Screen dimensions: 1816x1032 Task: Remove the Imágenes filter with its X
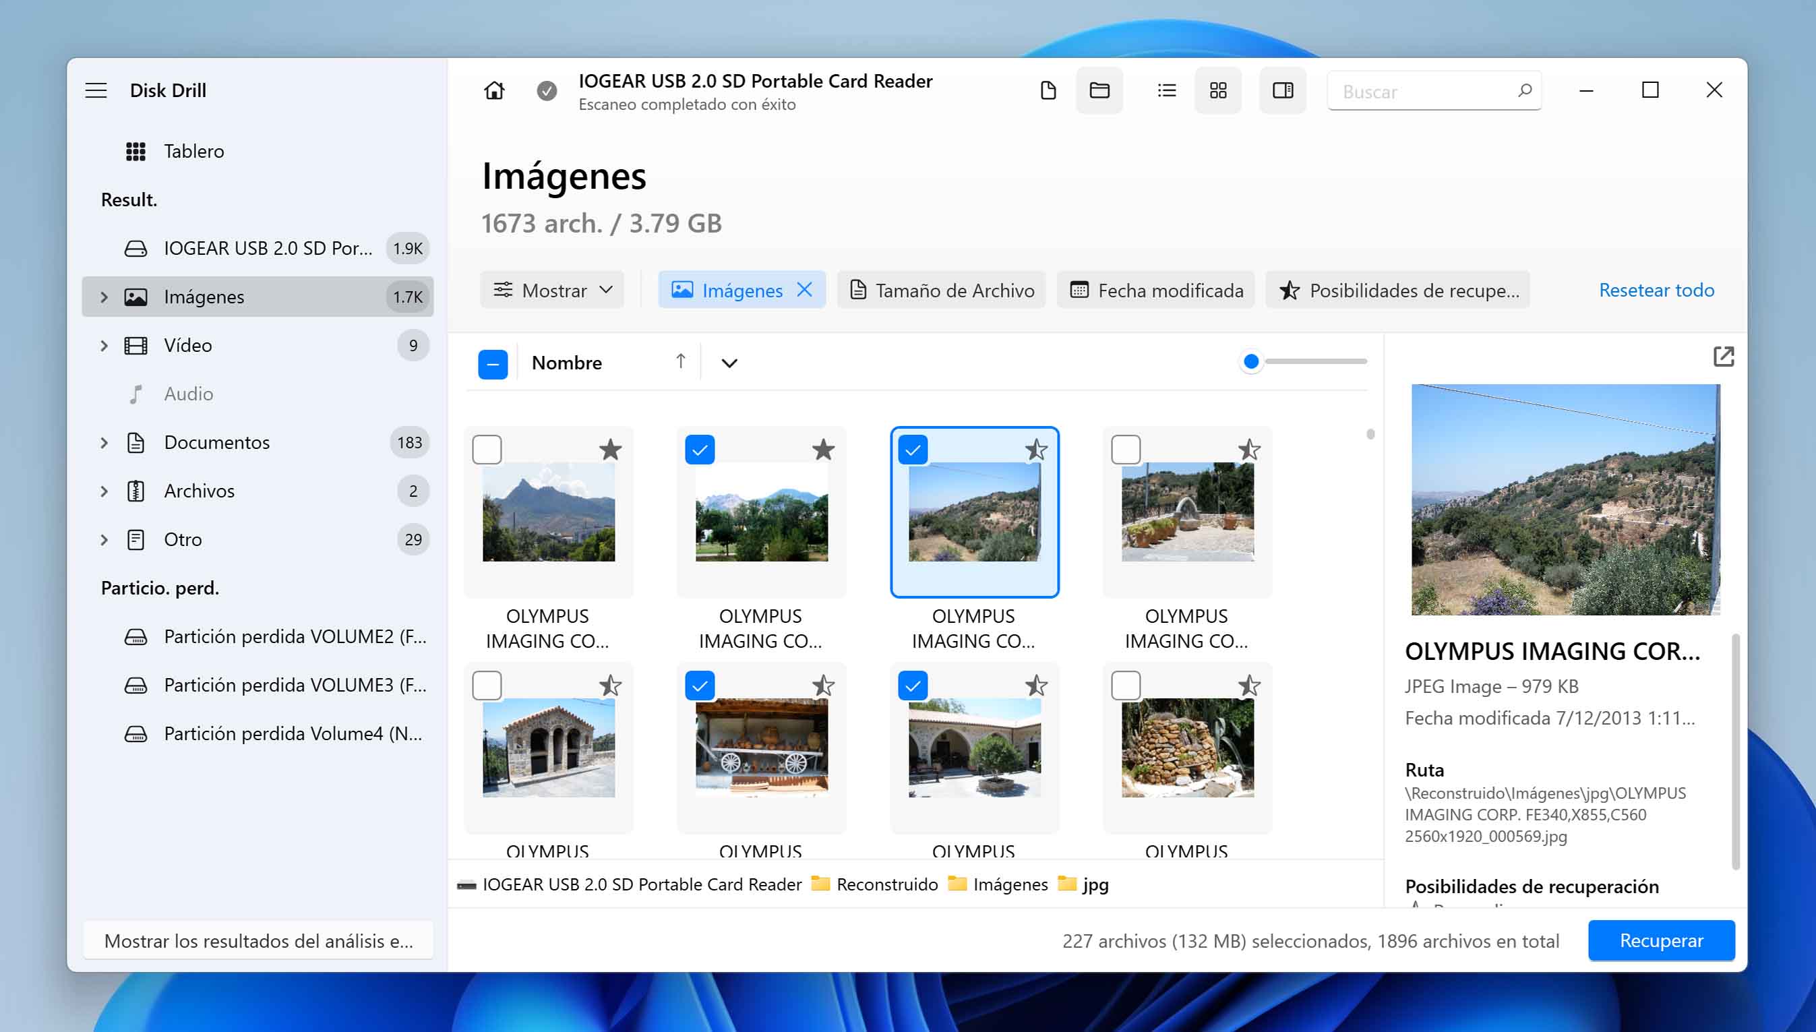click(x=804, y=289)
